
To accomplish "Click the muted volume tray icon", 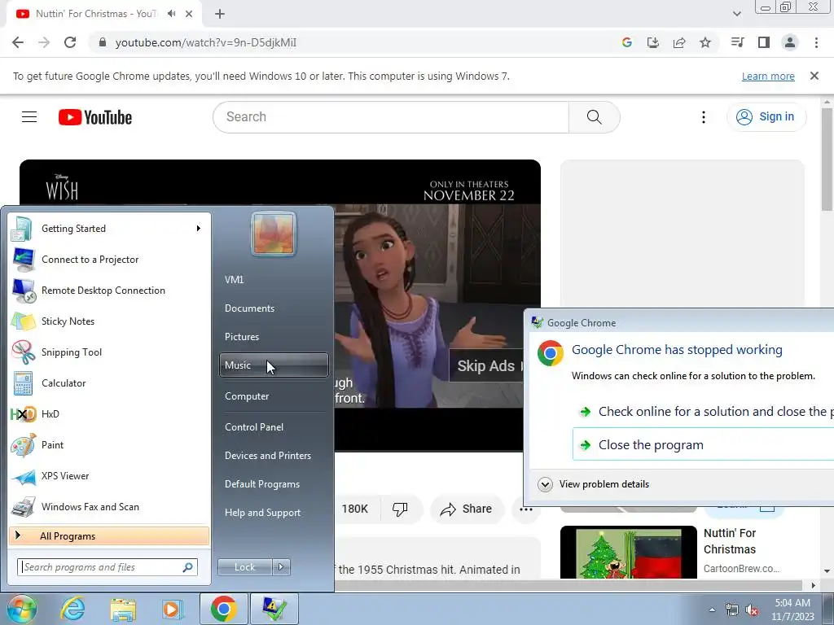I will (752, 610).
